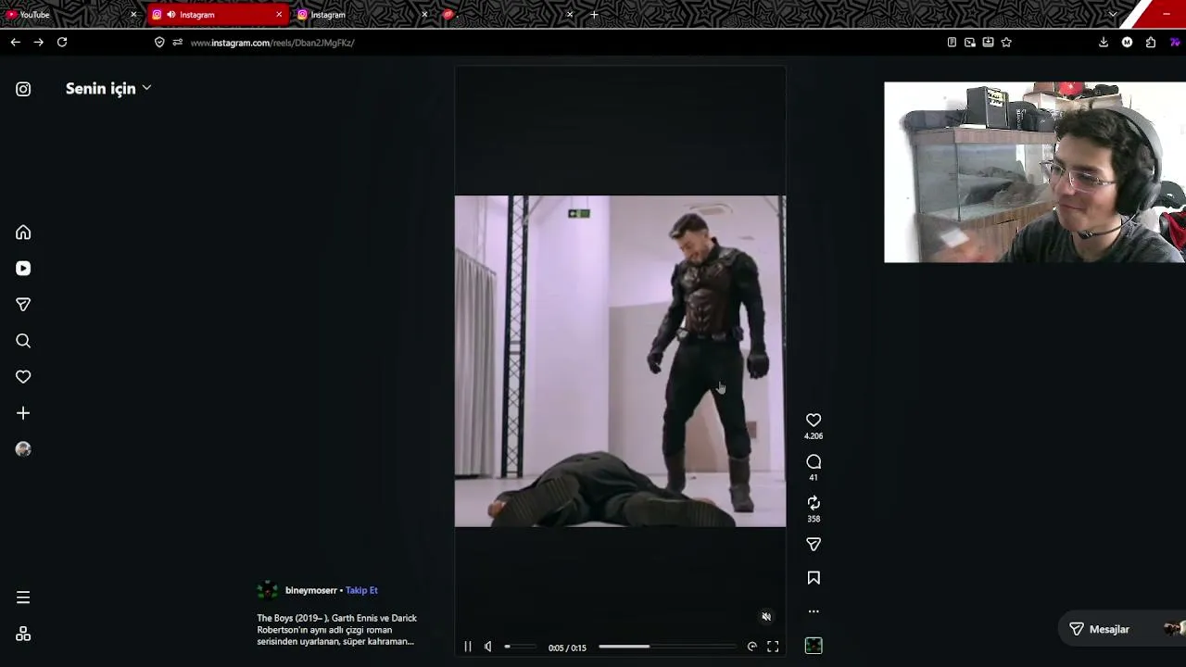Expand the list all tabs chevron
1186x667 pixels.
click(1113, 15)
